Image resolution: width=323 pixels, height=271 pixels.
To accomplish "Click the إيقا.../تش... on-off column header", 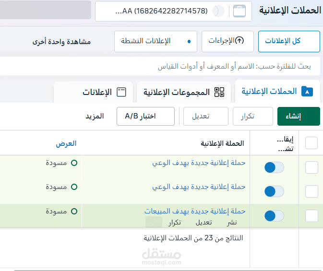I will [285, 144].
